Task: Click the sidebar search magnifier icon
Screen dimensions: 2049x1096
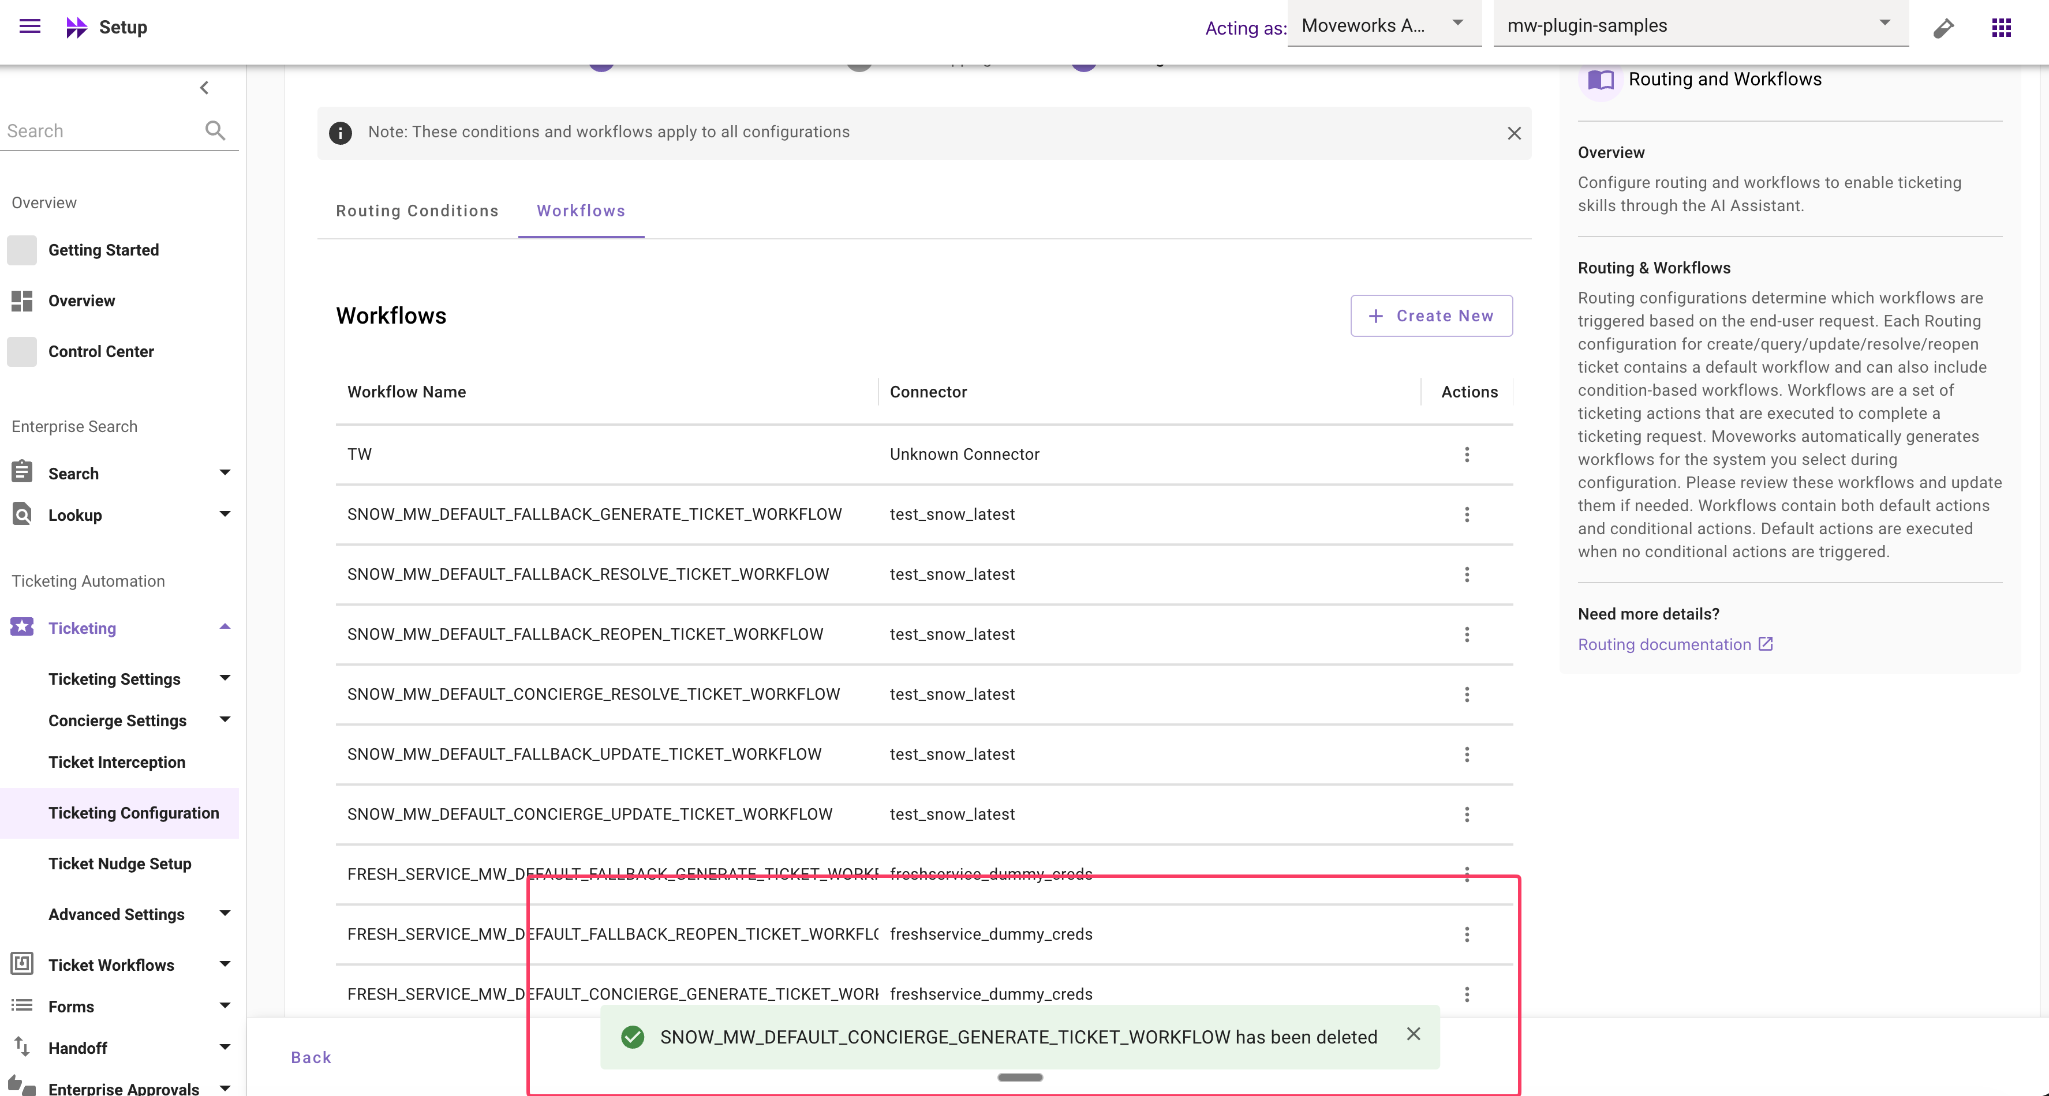Action: coord(215,130)
